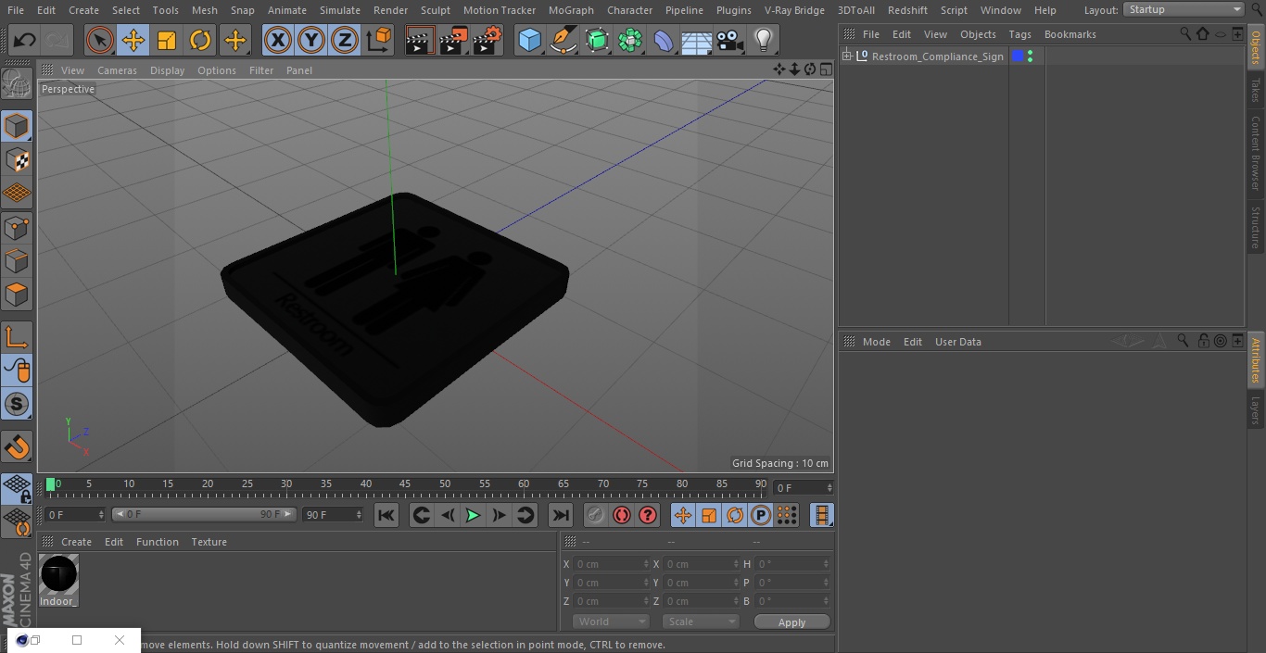
Task: Toggle Y axis lock
Action: click(311, 40)
